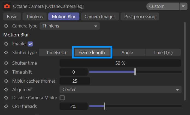The image size is (190, 115).
Task: Click keyframe diamond beside Camera type
Action: (x=6, y=26)
